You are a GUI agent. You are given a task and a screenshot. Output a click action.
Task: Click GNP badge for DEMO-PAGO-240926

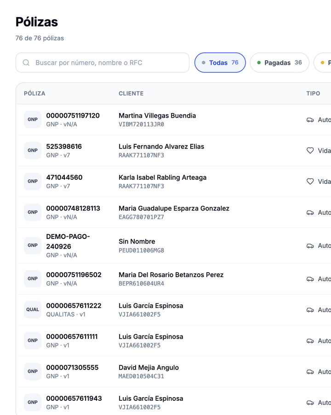click(x=33, y=245)
